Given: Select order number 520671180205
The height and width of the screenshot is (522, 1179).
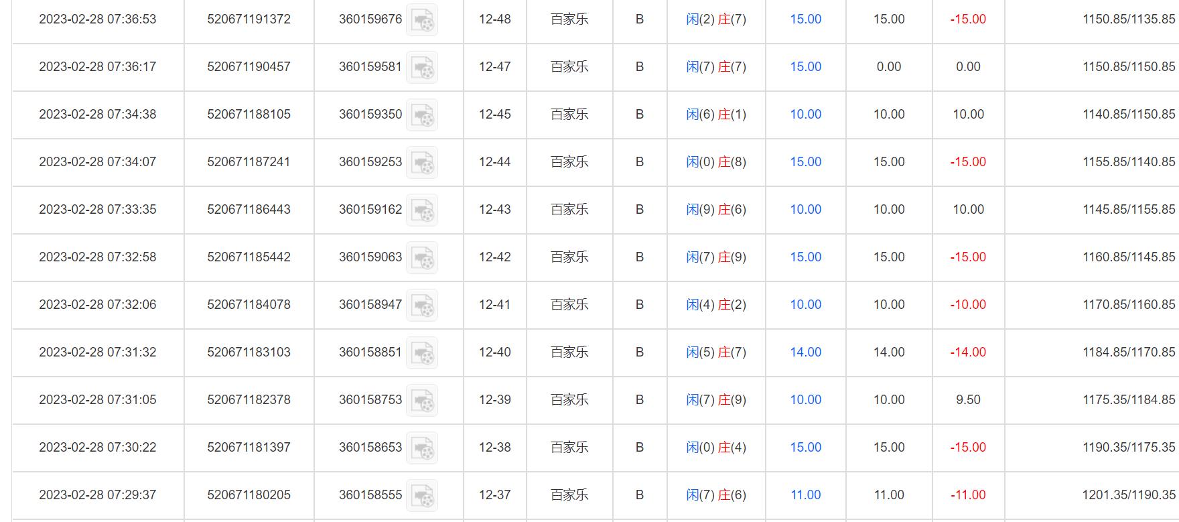Looking at the screenshot, I should [x=249, y=495].
